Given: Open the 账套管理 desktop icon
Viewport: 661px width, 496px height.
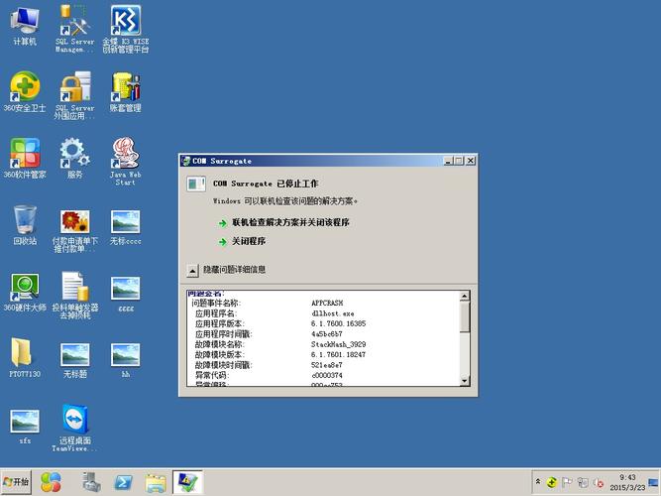Looking at the screenshot, I should (x=125, y=87).
